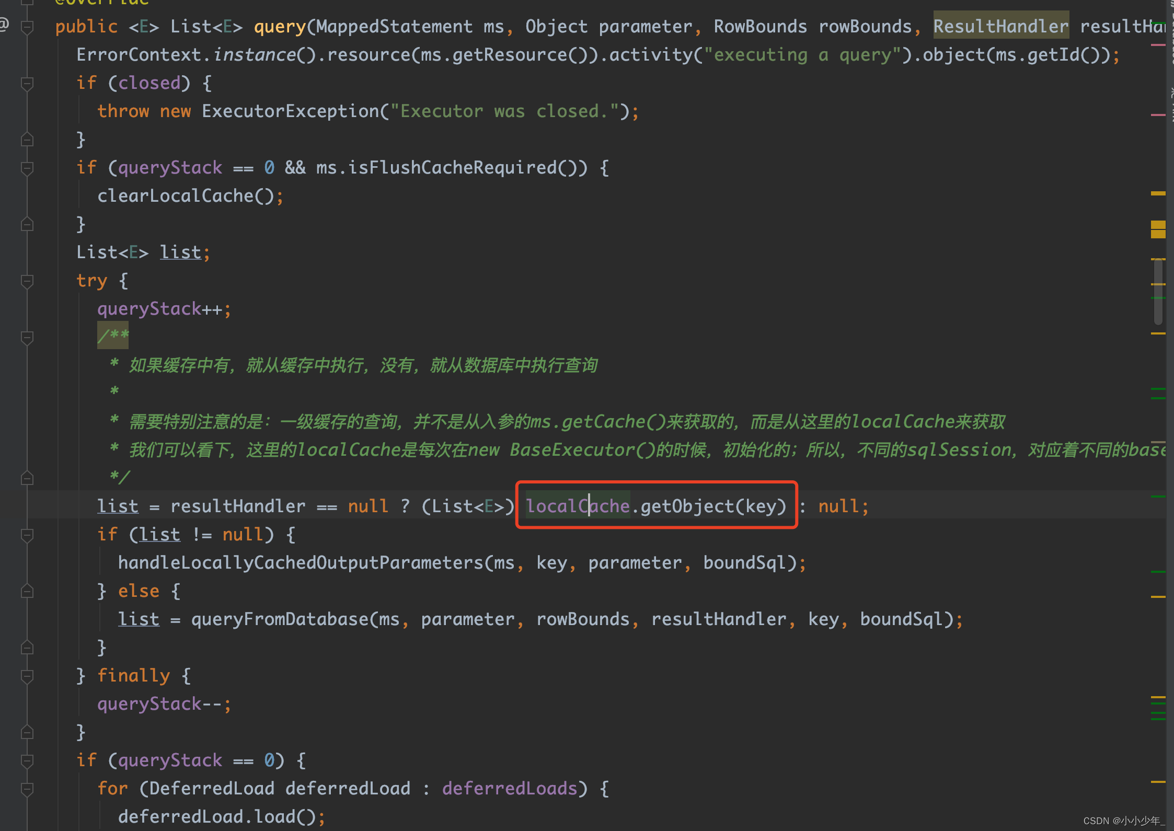This screenshot has width=1174, height=831.
Task: Collapse the 'if (queryStack == 0 && ms.isFlushCacheRequired())' block
Action: click(27, 168)
